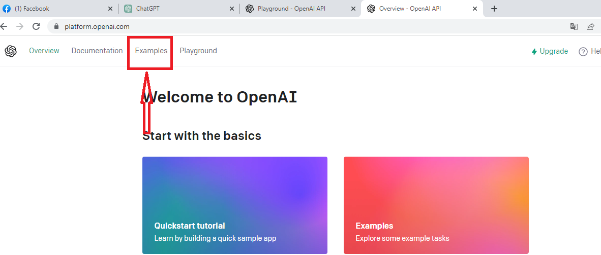Open Examples in the top navigation
The image size is (601, 255).
[151, 51]
